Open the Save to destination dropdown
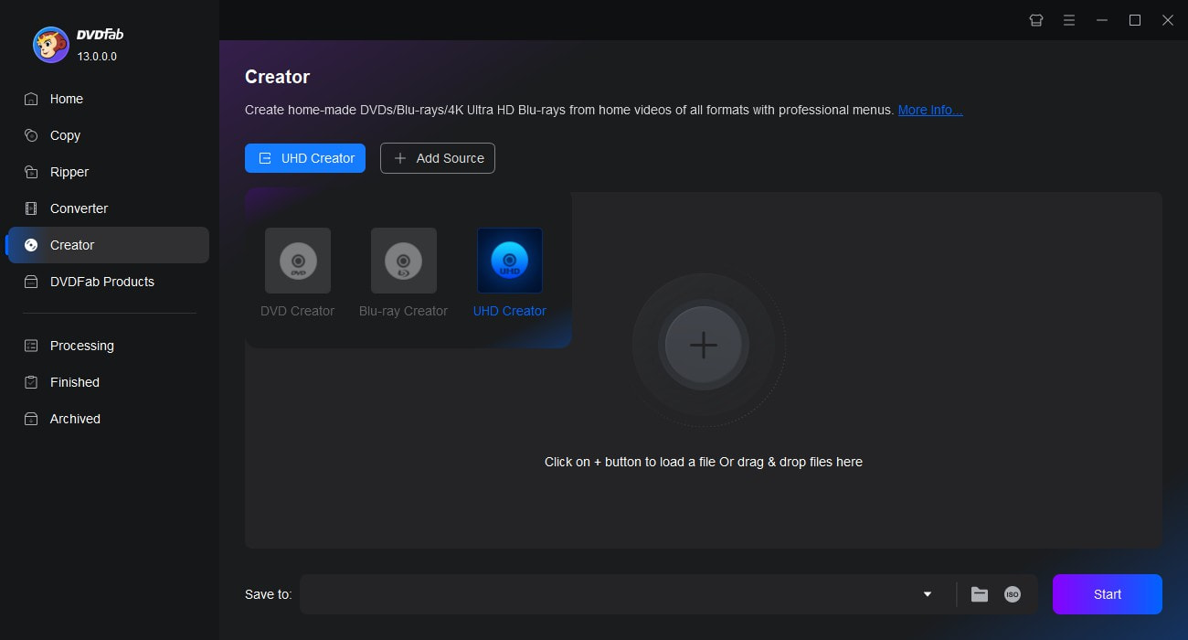The width and height of the screenshot is (1188, 640). (927, 594)
